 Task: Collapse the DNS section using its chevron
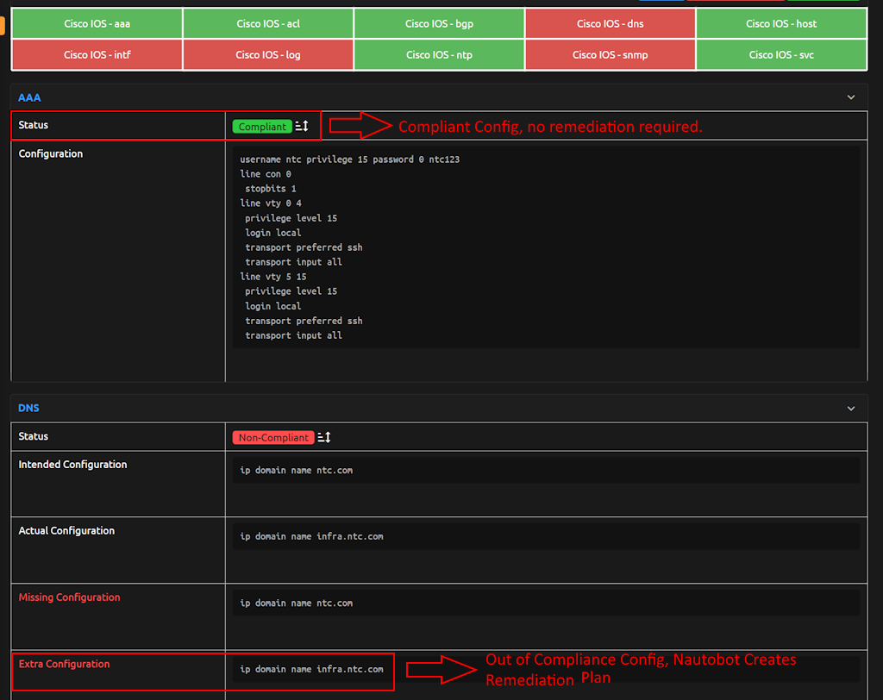850,408
